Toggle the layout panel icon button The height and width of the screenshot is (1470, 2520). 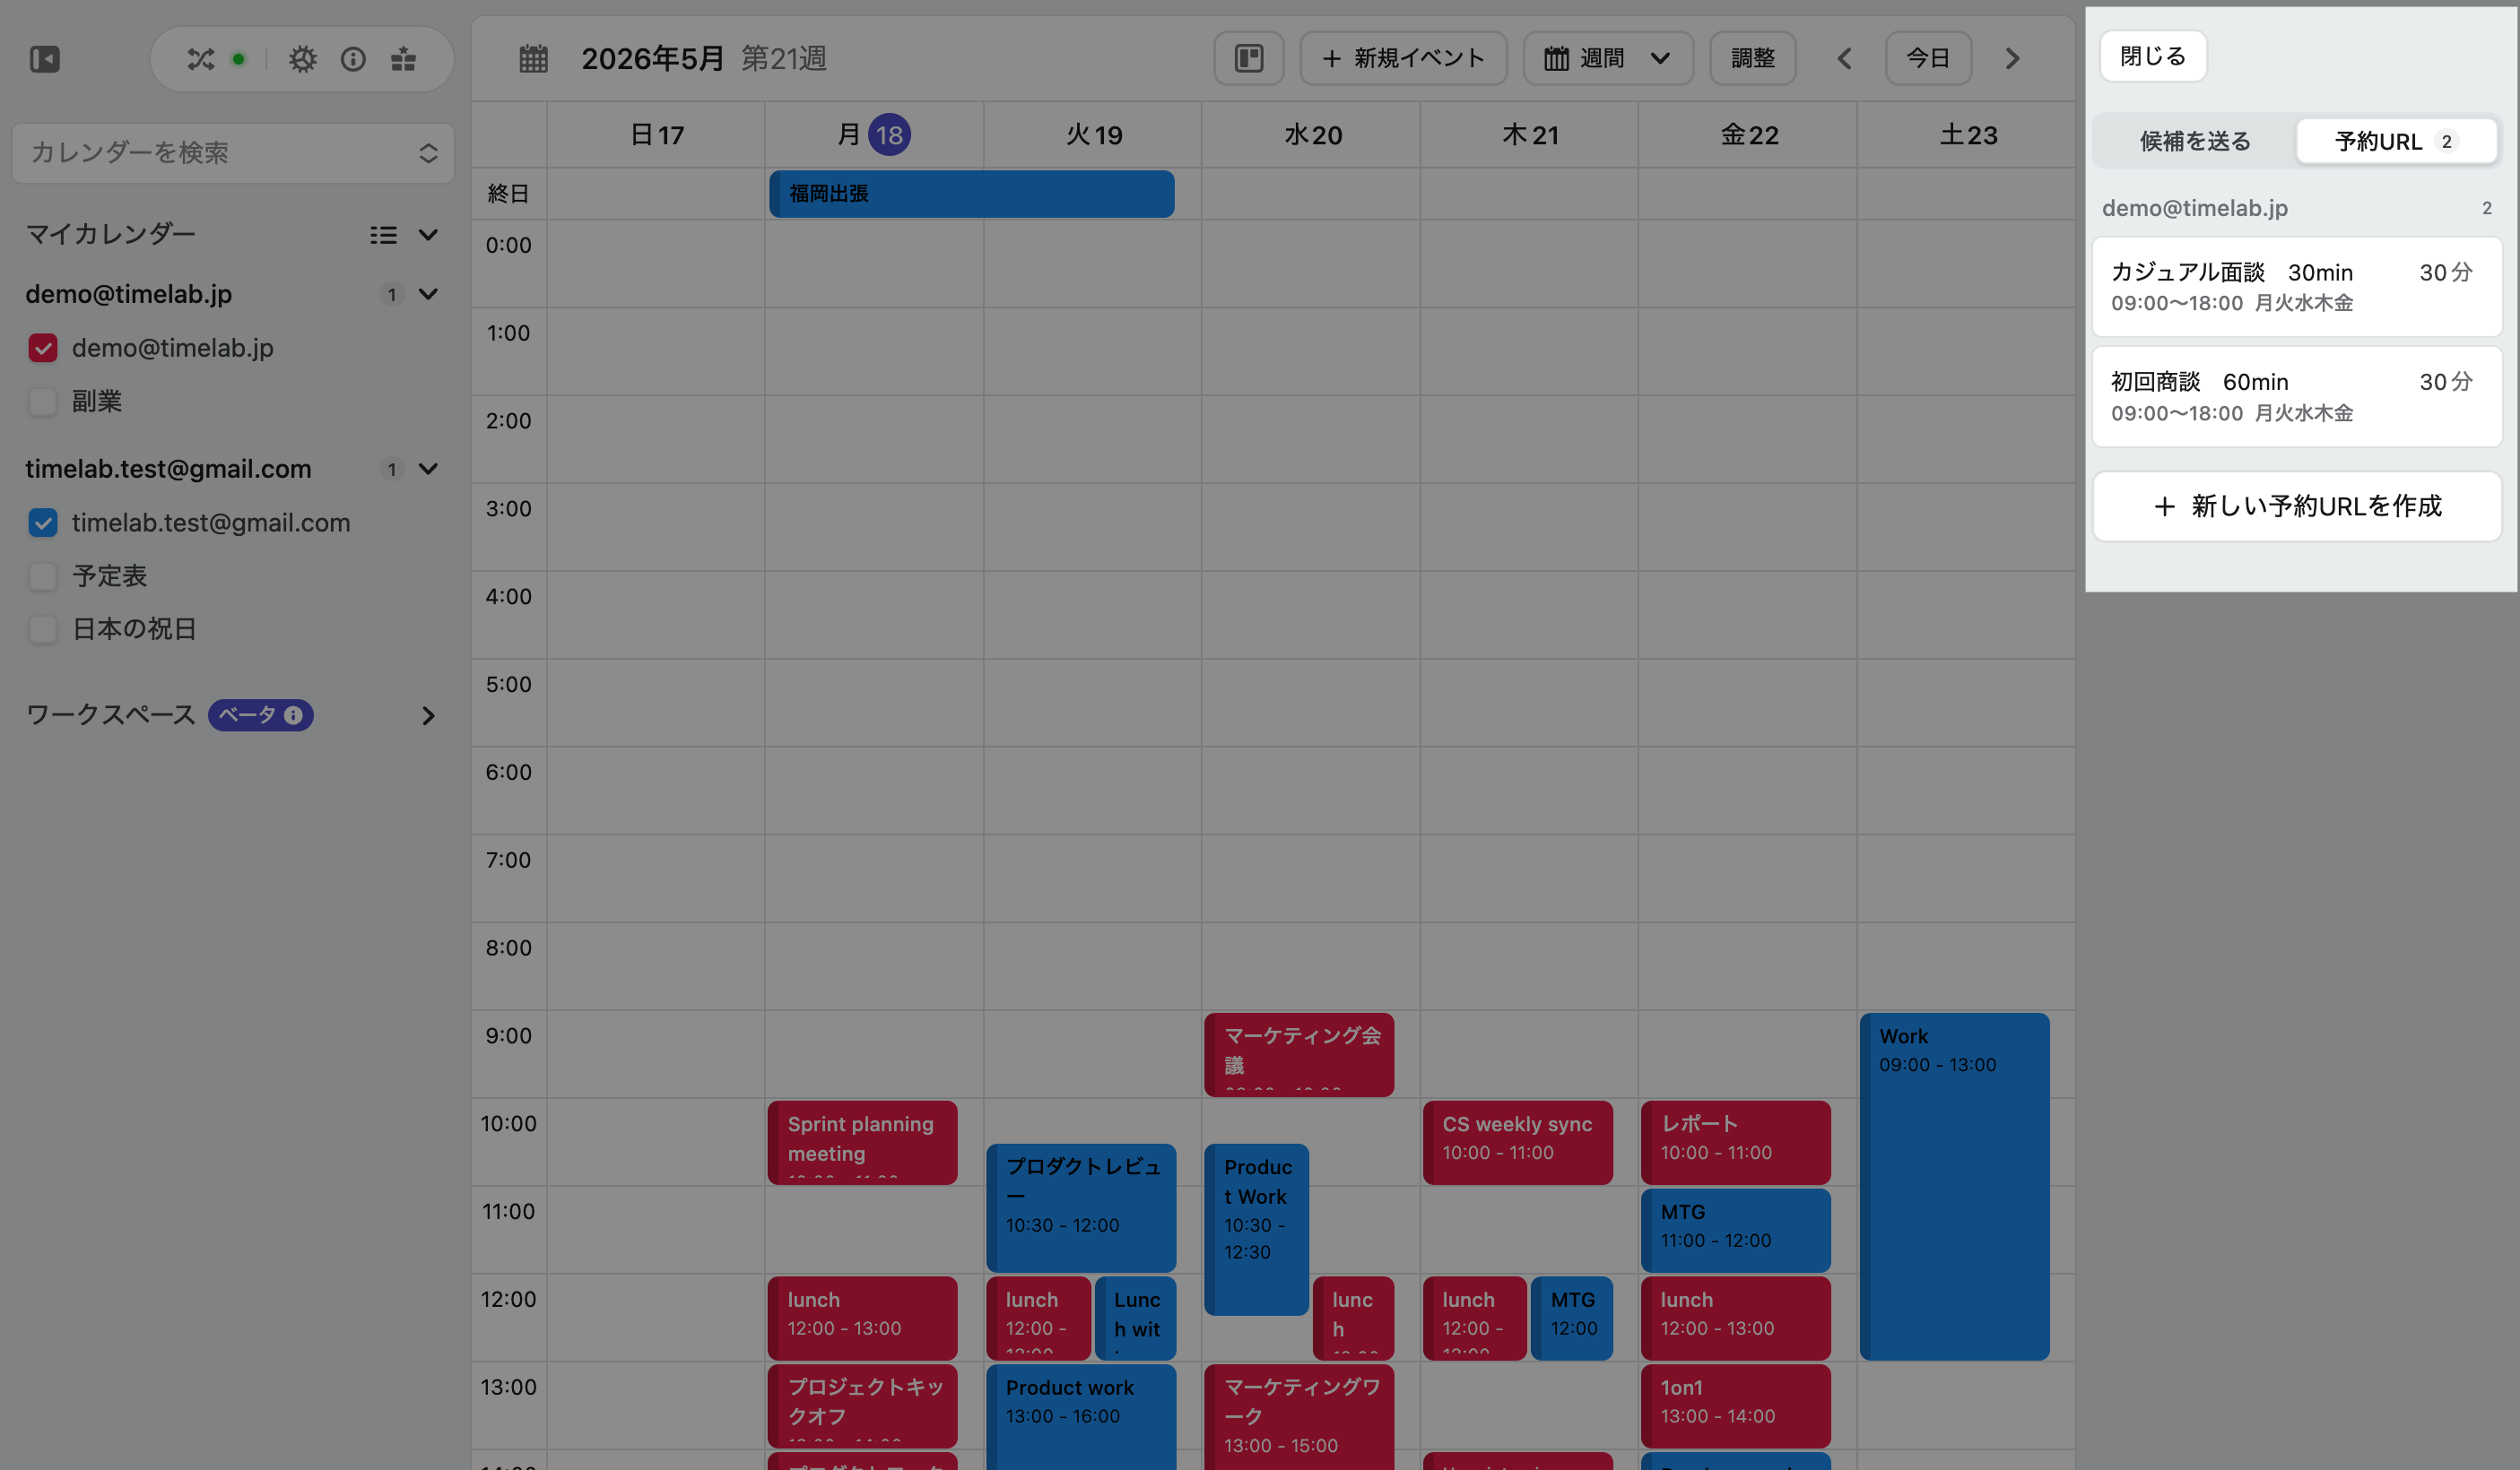[x=1249, y=58]
